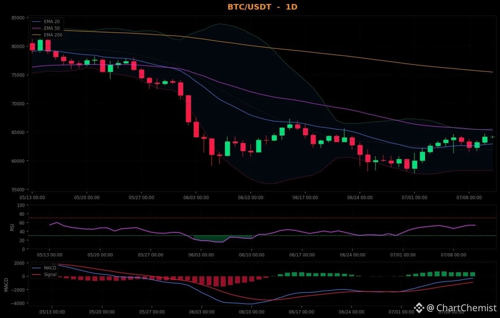
Task: Click the blue EMA 20 legend line sample
Action: pyautogui.click(x=37, y=21)
